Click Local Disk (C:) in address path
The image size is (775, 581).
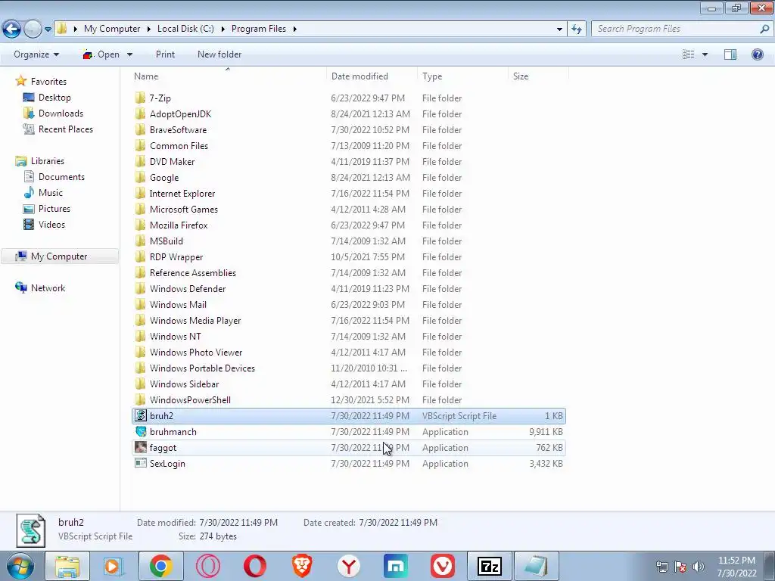click(x=185, y=29)
